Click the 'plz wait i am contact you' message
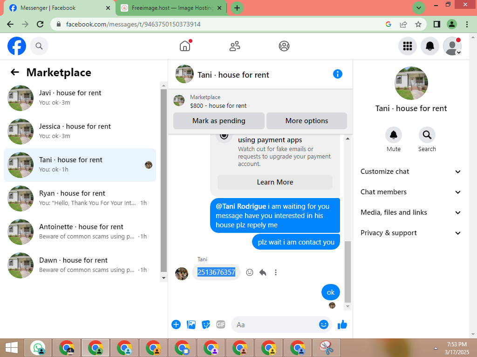 (x=296, y=242)
